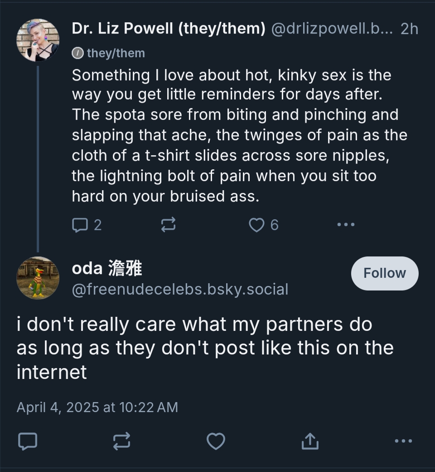The image size is (435, 472).
Task: Open more options menu on oda's post
Action: pyautogui.click(x=403, y=441)
